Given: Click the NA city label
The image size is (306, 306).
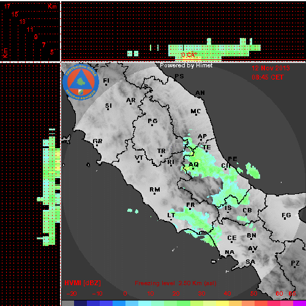Looking at the screenshot, I should coord(229,252).
